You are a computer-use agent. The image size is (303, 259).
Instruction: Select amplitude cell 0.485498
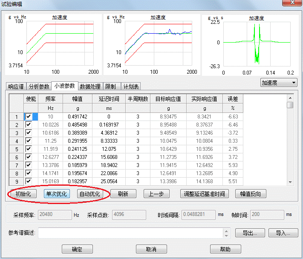tap(78, 124)
